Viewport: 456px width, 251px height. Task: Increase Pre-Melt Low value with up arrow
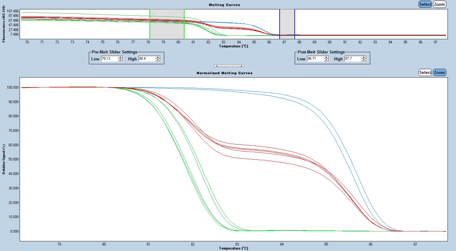120,57
